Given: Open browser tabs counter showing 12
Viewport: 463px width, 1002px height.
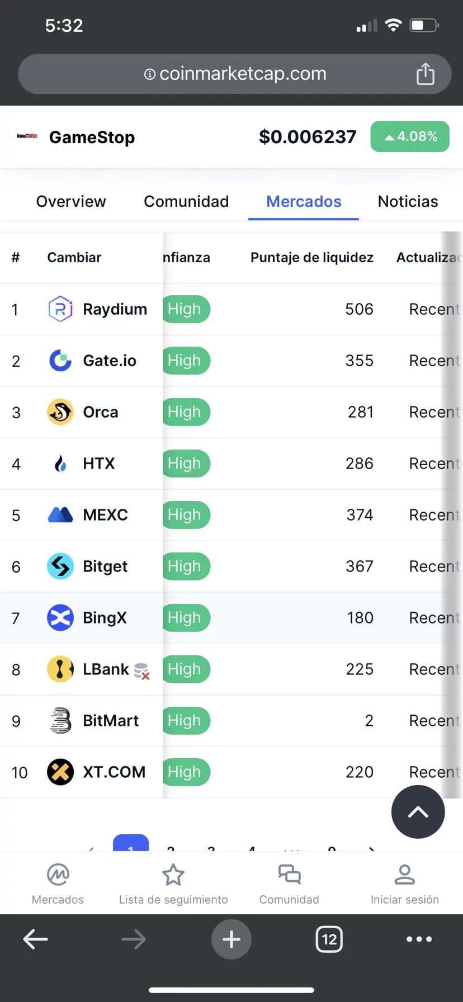Looking at the screenshot, I should [329, 939].
